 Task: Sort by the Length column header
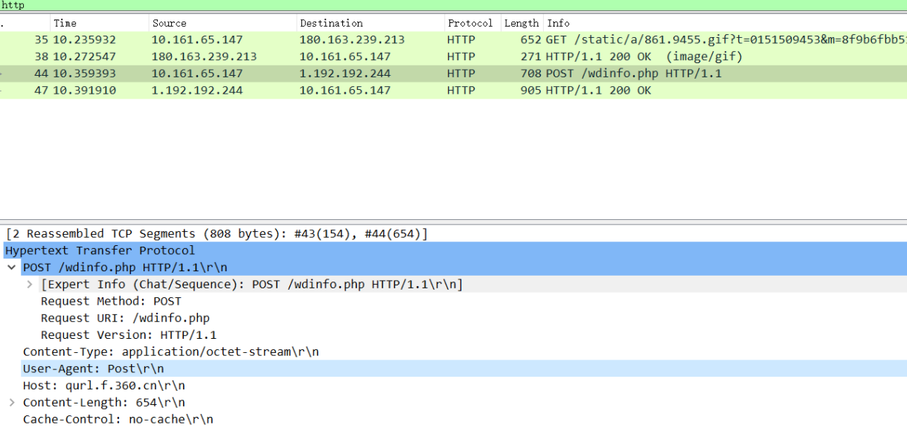coord(522,23)
